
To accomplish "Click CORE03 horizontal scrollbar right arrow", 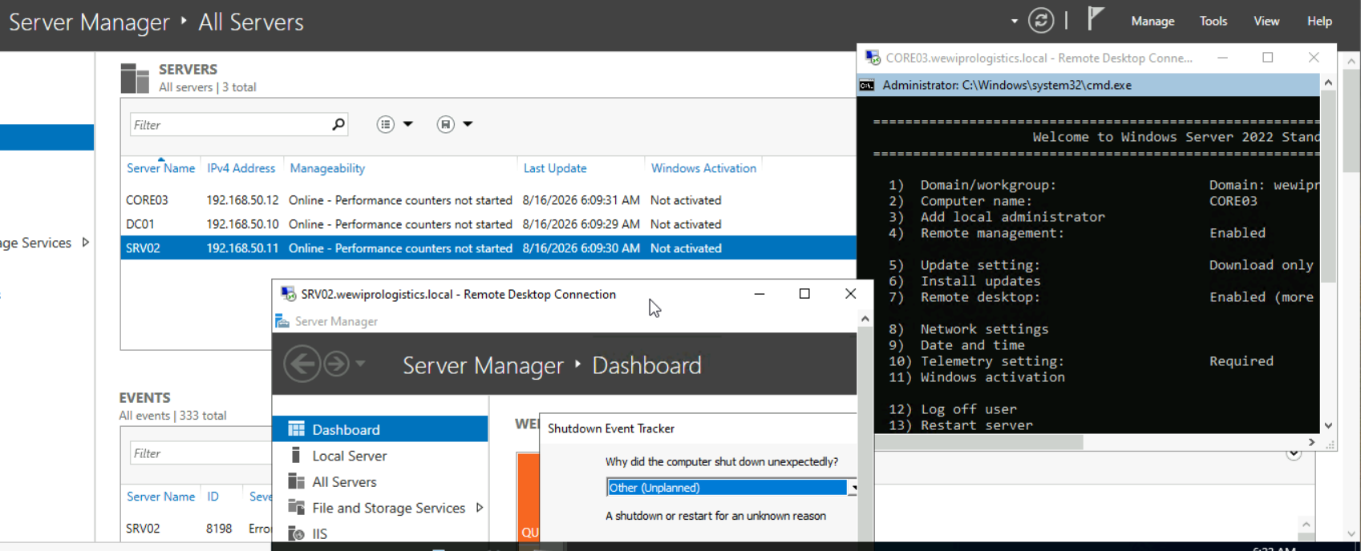I will 1312,442.
